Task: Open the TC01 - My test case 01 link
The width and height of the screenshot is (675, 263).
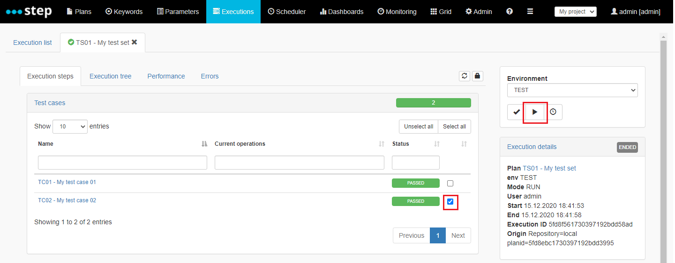Action: tap(67, 182)
